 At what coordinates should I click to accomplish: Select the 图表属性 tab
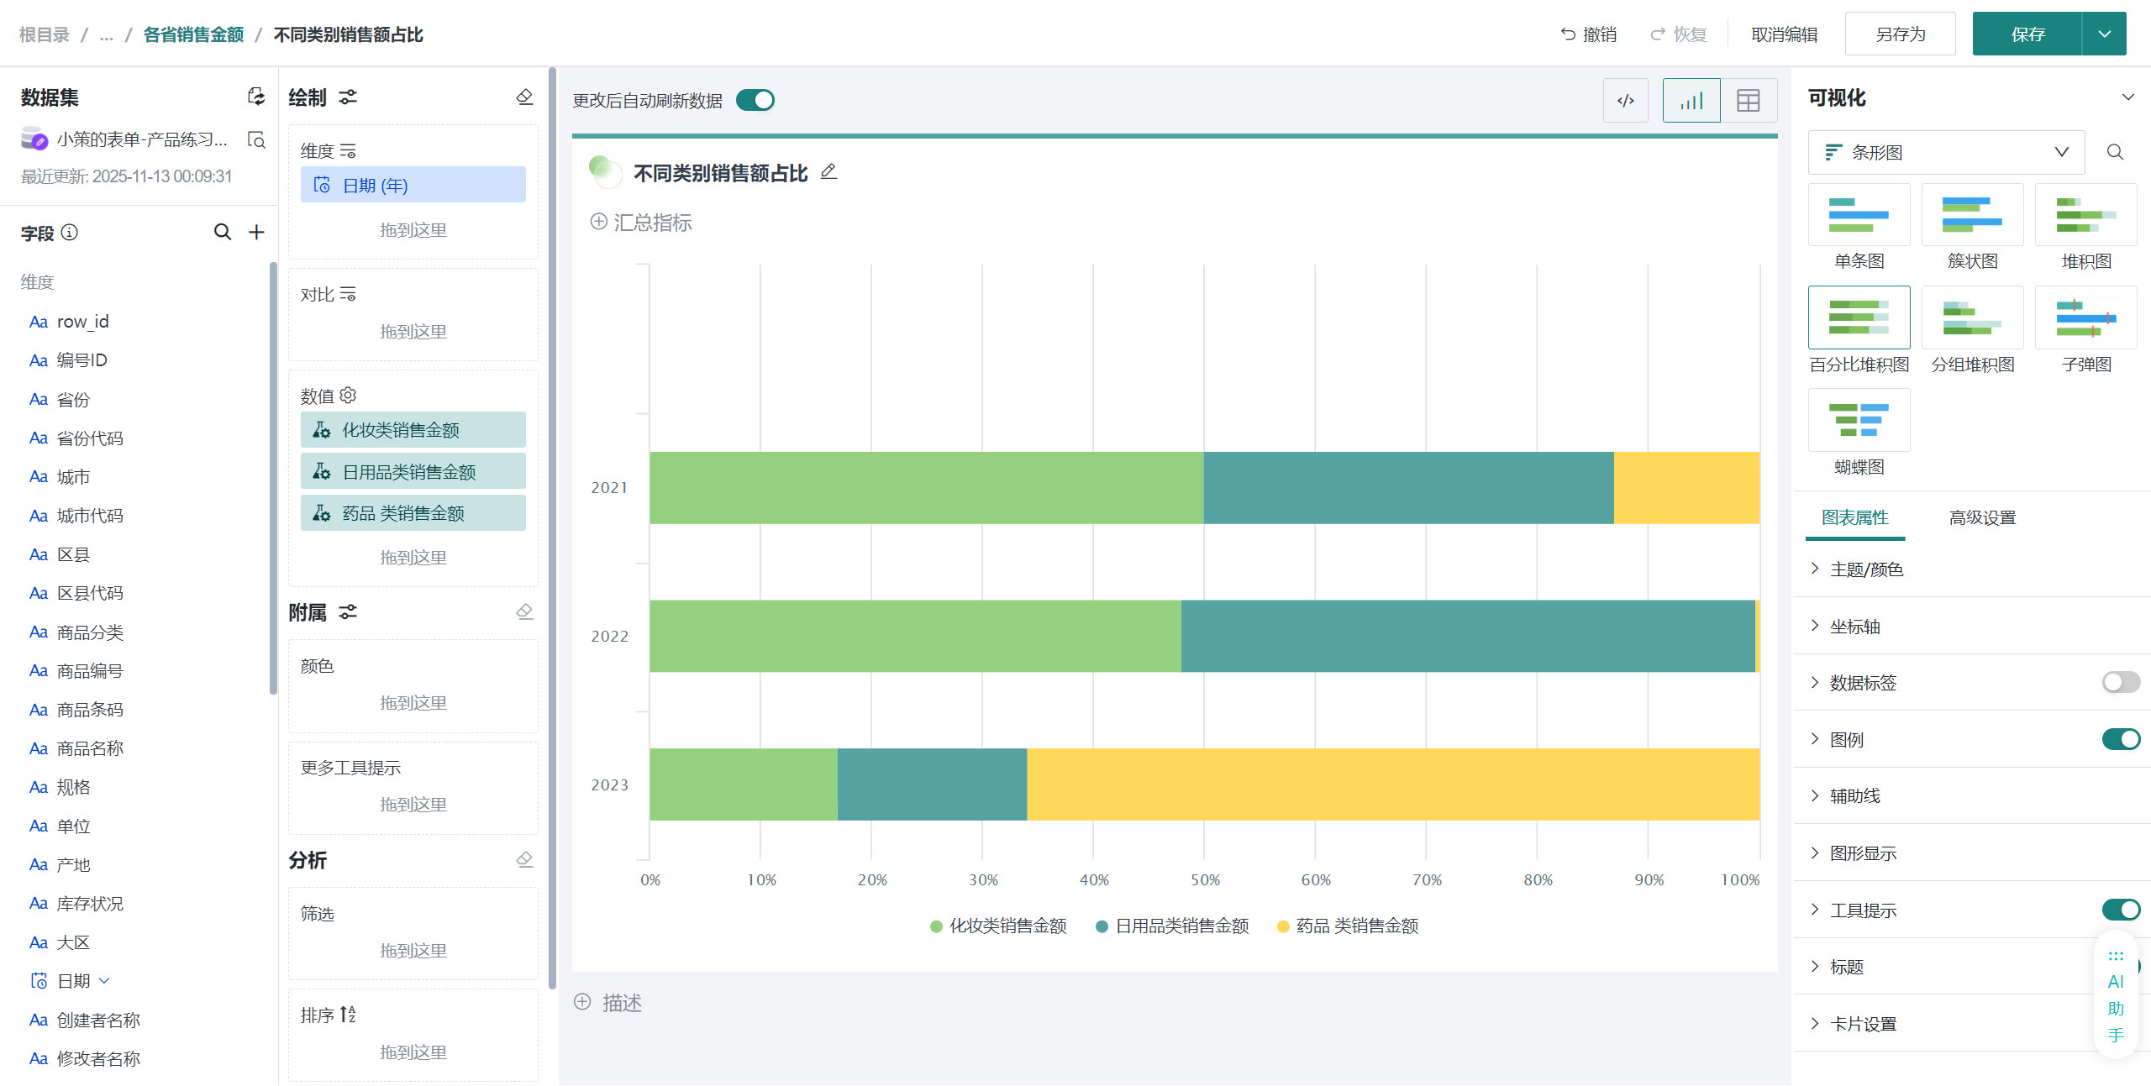[x=1854, y=517]
